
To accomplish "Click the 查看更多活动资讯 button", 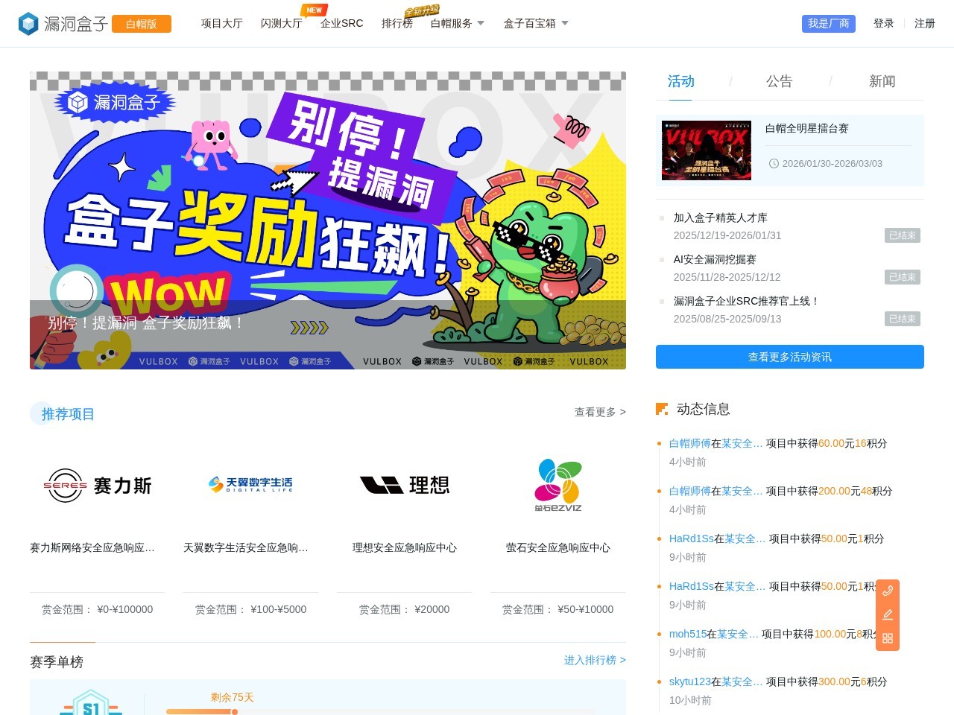I will [x=789, y=357].
